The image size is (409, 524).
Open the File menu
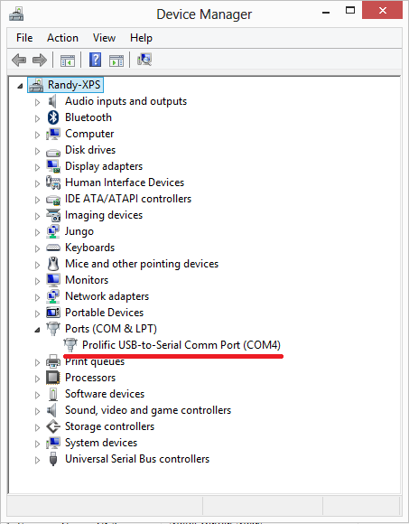pos(24,38)
